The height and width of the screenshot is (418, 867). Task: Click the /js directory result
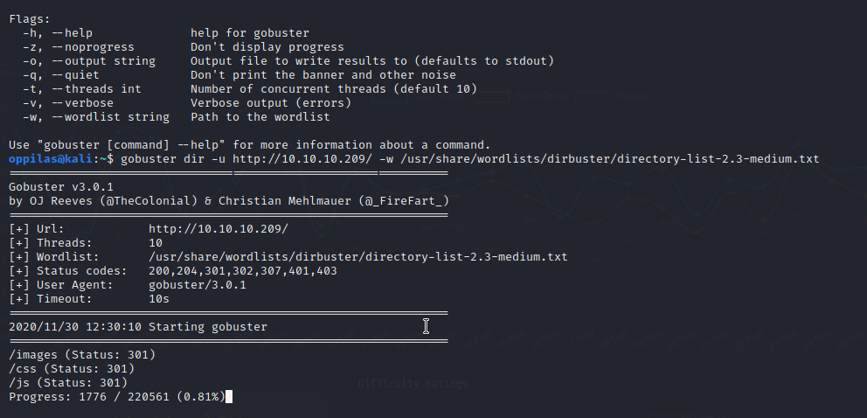click(68, 383)
